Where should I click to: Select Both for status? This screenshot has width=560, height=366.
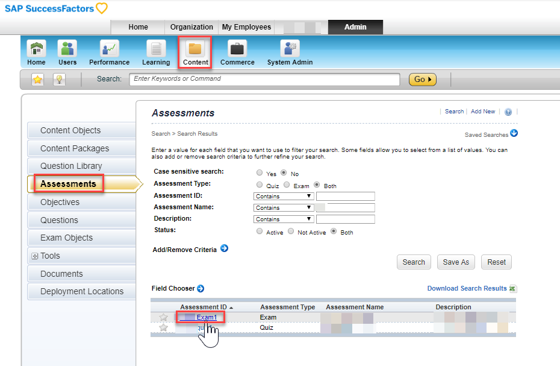pos(334,232)
